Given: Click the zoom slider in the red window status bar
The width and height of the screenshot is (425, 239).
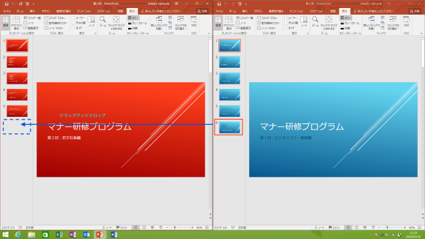Looking at the screenshot, I should [x=179, y=228].
